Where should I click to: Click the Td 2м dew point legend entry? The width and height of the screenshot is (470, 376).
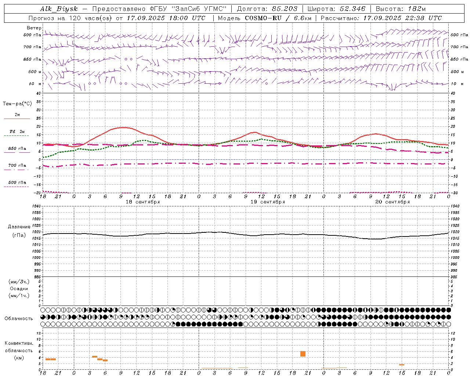17,131
